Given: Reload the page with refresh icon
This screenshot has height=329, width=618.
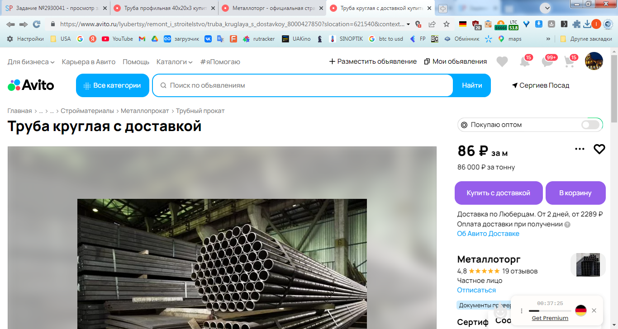Looking at the screenshot, I should [x=37, y=24].
